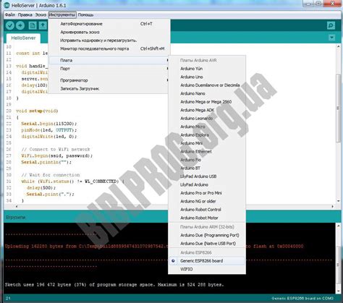
Task: Open the Serial Monitor magnifier icon
Action: click(331, 25)
